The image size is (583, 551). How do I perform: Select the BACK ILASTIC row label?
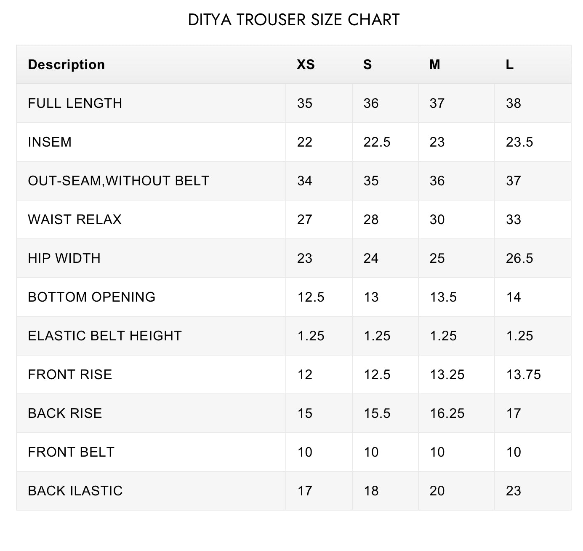pos(75,491)
